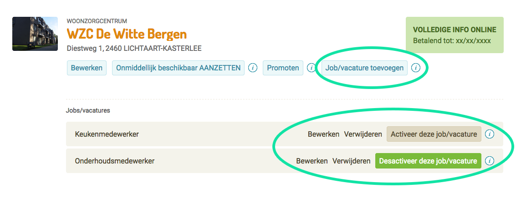The image size is (516, 223).
Task: Click the Promoten button
Action: 283,68
